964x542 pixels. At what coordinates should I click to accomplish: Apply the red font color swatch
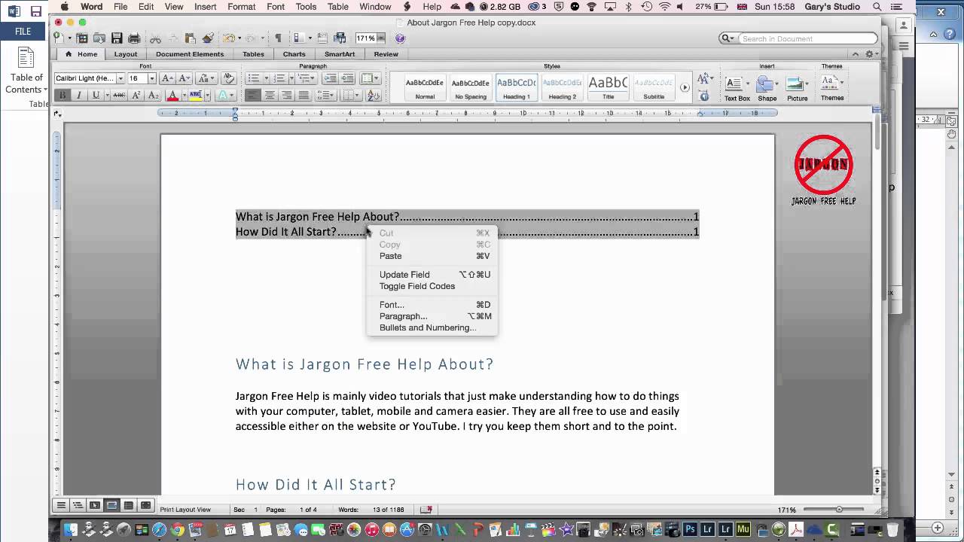(x=172, y=96)
